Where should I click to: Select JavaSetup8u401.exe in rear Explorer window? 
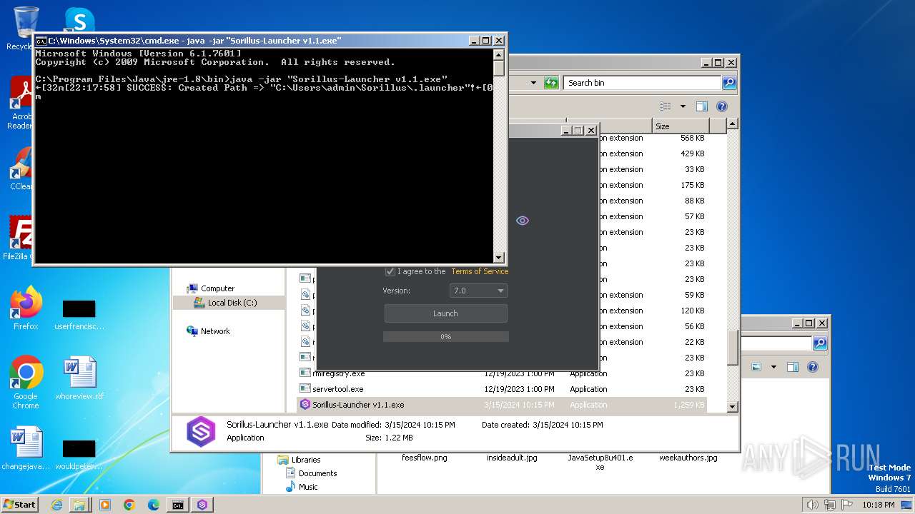point(600,462)
